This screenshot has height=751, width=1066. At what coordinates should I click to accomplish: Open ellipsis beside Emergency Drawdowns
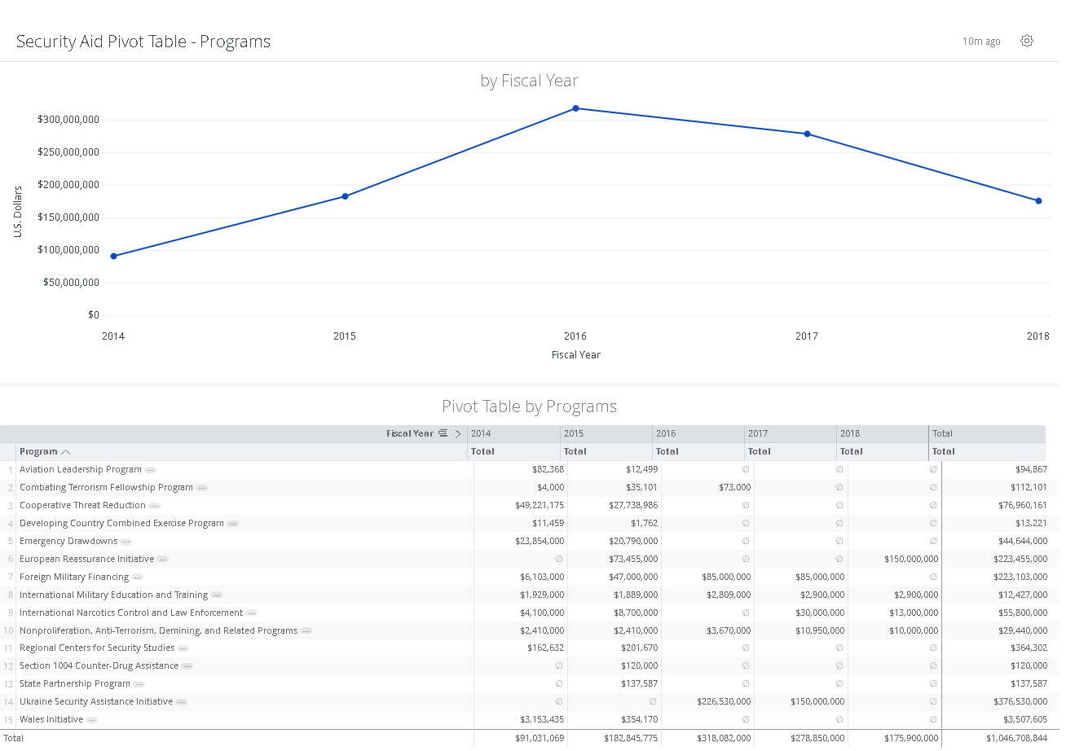click(126, 542)
